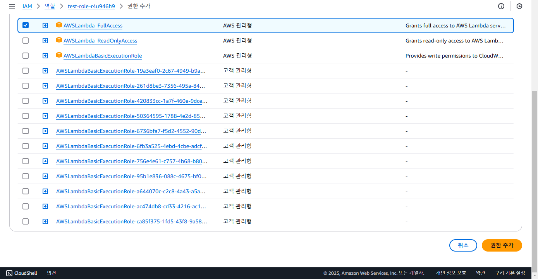Open policy link AWSLambdaBasicExecutionRole-261d8be3-7356-495a-84

(x=131, y=86)
